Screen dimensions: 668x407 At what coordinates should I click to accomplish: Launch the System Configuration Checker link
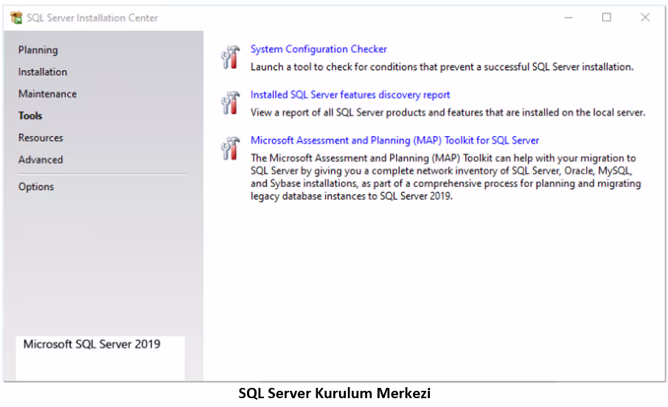pos(319,49)
